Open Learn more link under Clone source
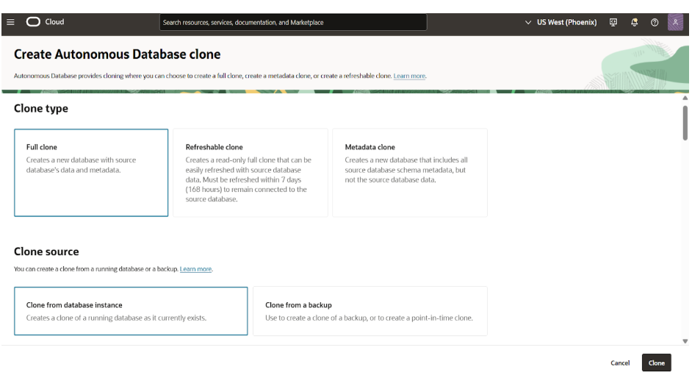The image size is (692, 378). pyautogui.click(x=195, y=269)
